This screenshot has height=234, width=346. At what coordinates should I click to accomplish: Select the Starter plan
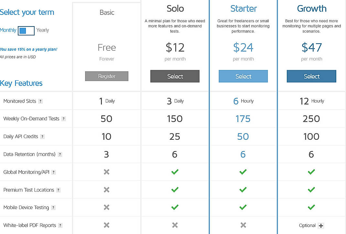coord(243,76)
